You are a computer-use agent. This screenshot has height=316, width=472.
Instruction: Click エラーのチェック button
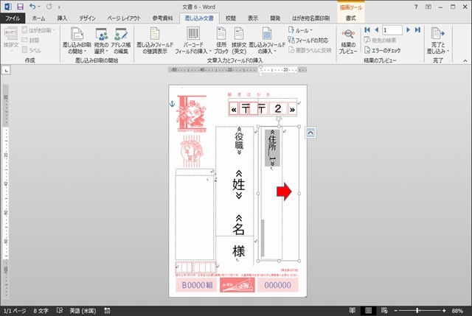[383, 50]
